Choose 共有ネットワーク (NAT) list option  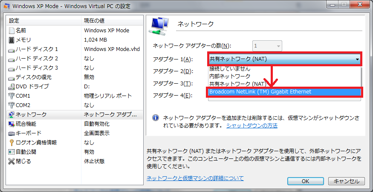237,84
